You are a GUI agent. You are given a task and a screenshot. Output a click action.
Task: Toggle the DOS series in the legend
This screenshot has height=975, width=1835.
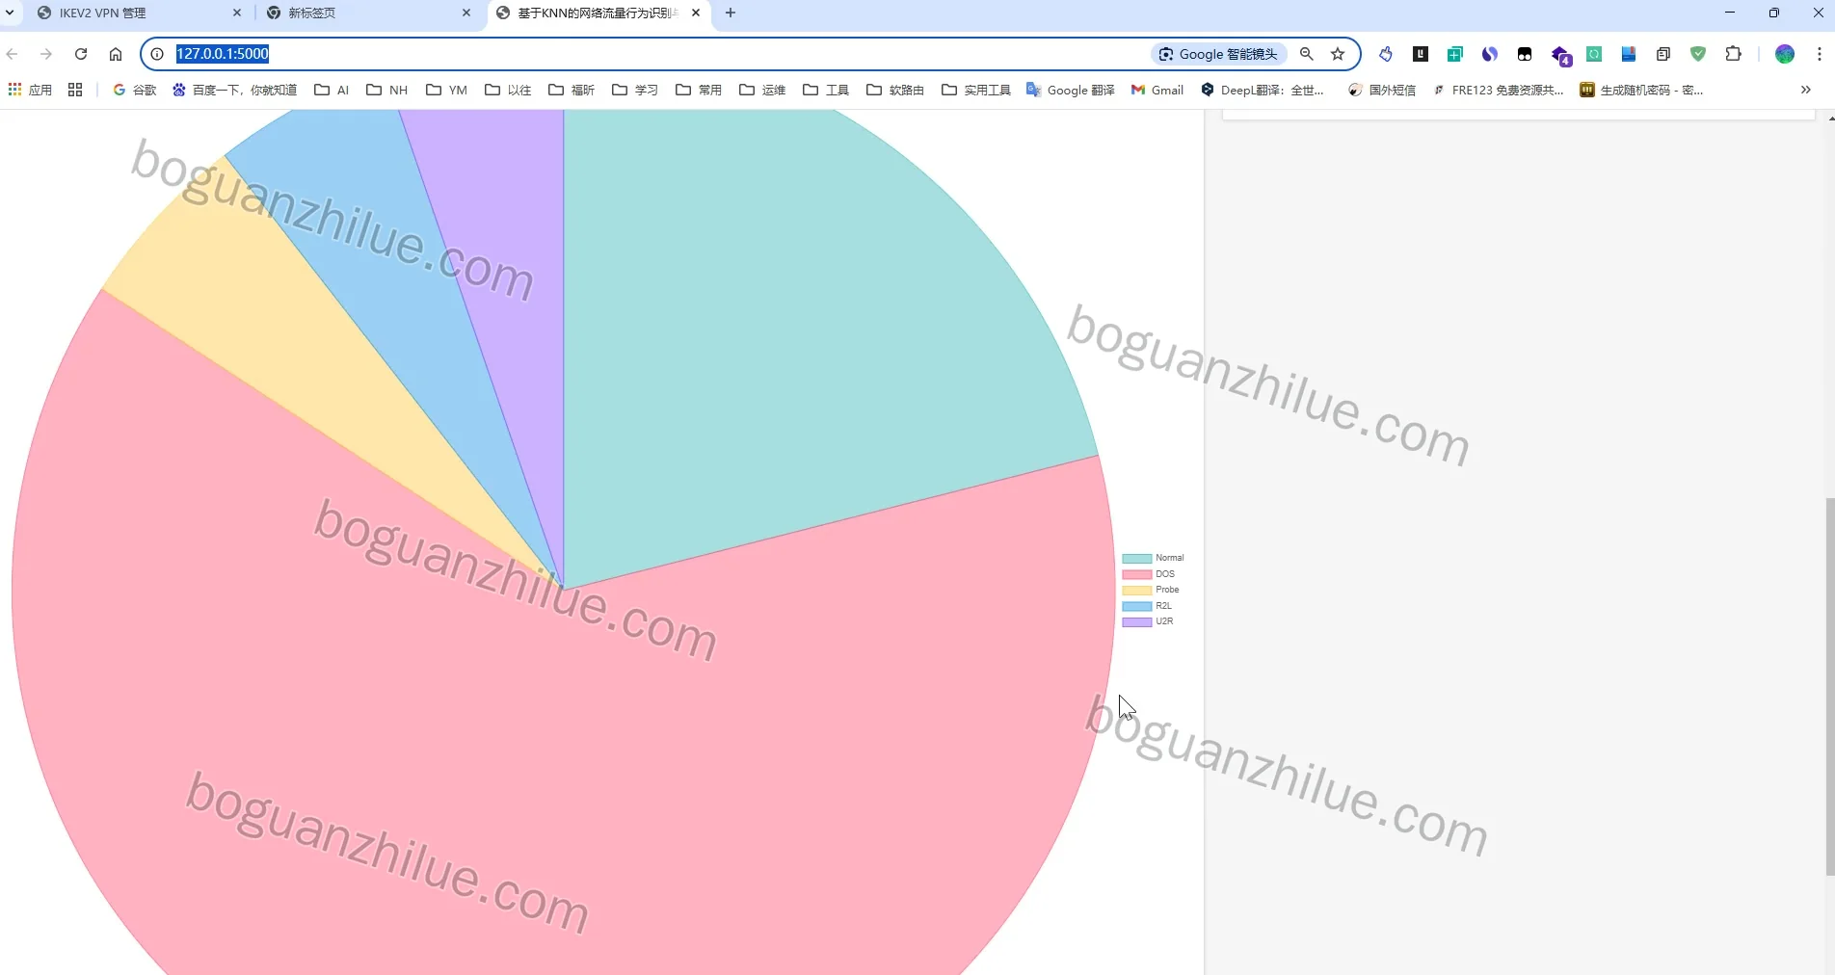tap(1149, 574)
